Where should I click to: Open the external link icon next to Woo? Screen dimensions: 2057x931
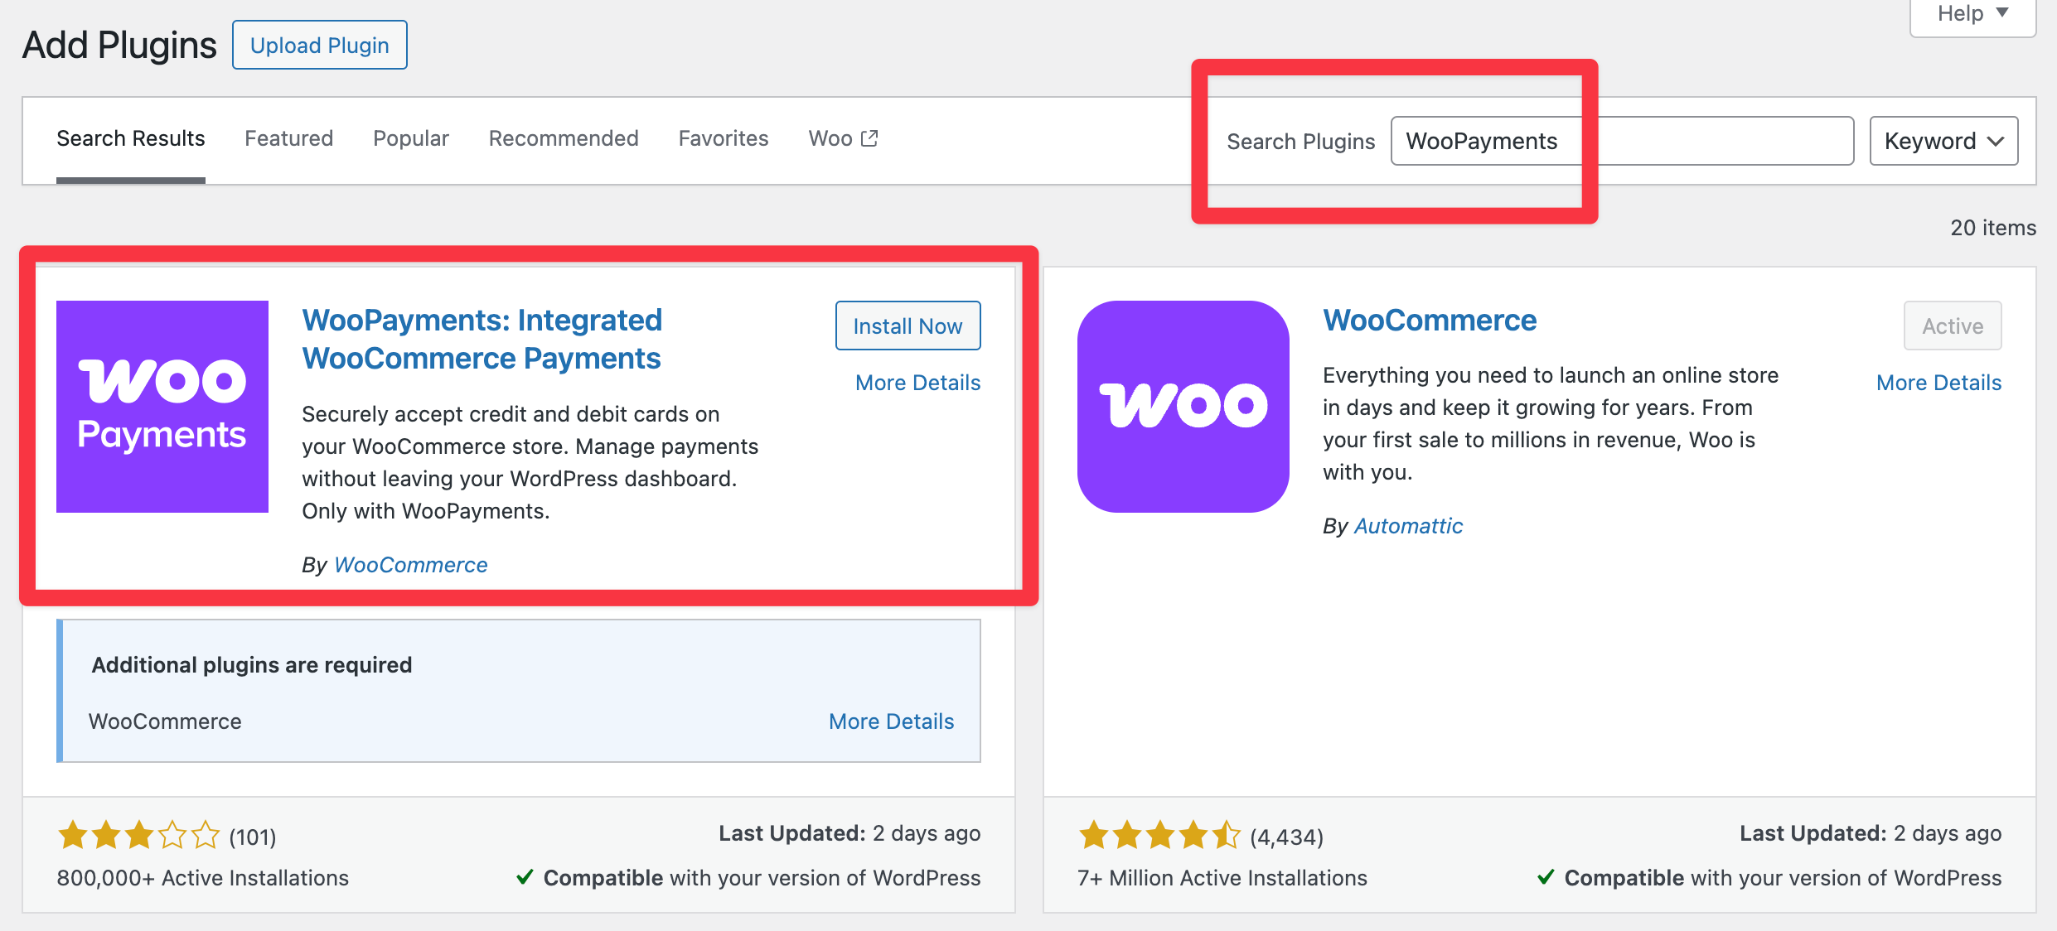869,137
